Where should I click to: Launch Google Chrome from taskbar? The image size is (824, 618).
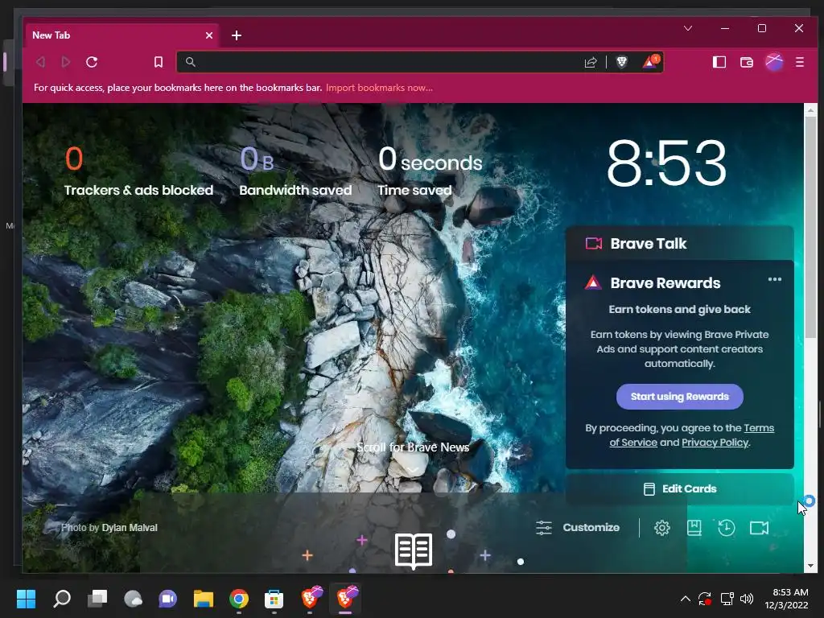tap(239, 599)
